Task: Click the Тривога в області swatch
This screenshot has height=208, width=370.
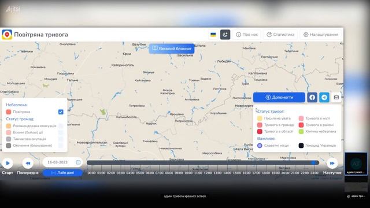Action: [x=260, y=131]
